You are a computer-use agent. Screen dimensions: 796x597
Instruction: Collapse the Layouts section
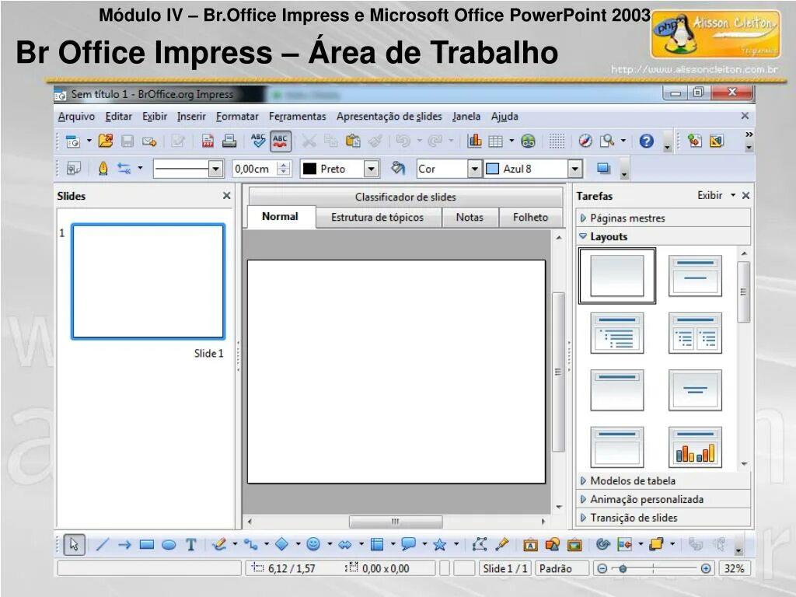(663, 236)
